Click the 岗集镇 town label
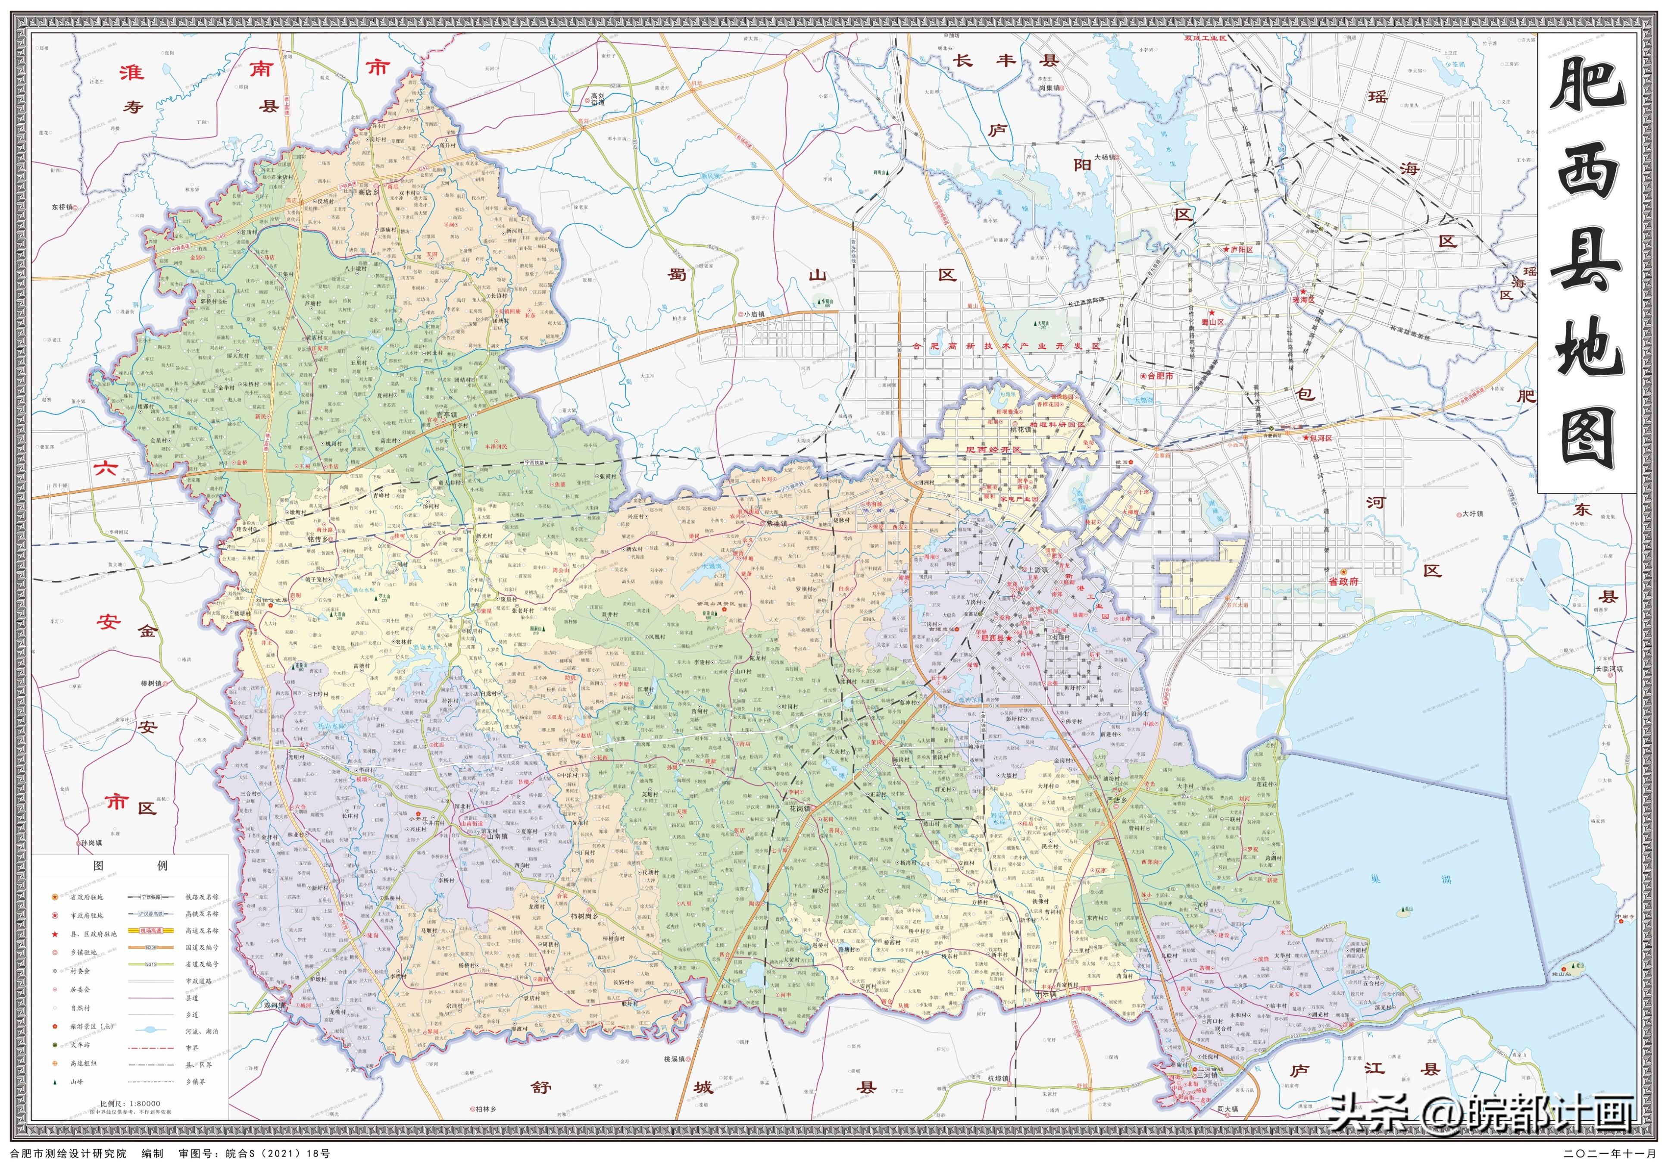Screen dimensions: 1668x1168 1050,87
